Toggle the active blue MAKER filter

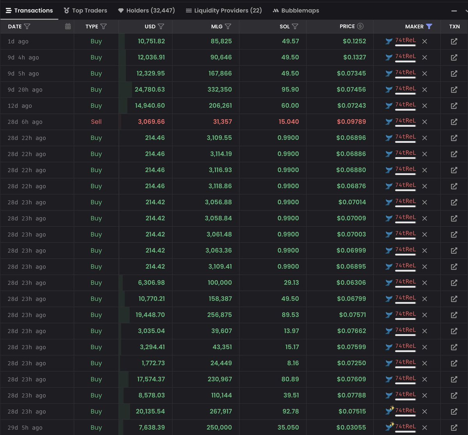pyautogui.click(x=429, y=26)
